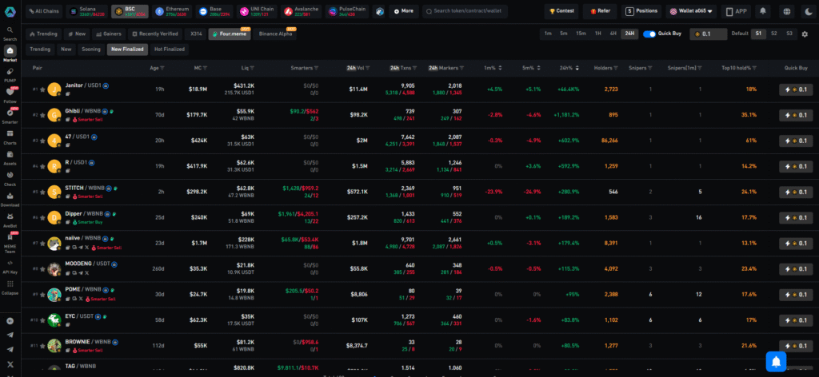Select the Sooning sub-tab
Viewport: 819px width, 377px height.
[x=91, y=50]
